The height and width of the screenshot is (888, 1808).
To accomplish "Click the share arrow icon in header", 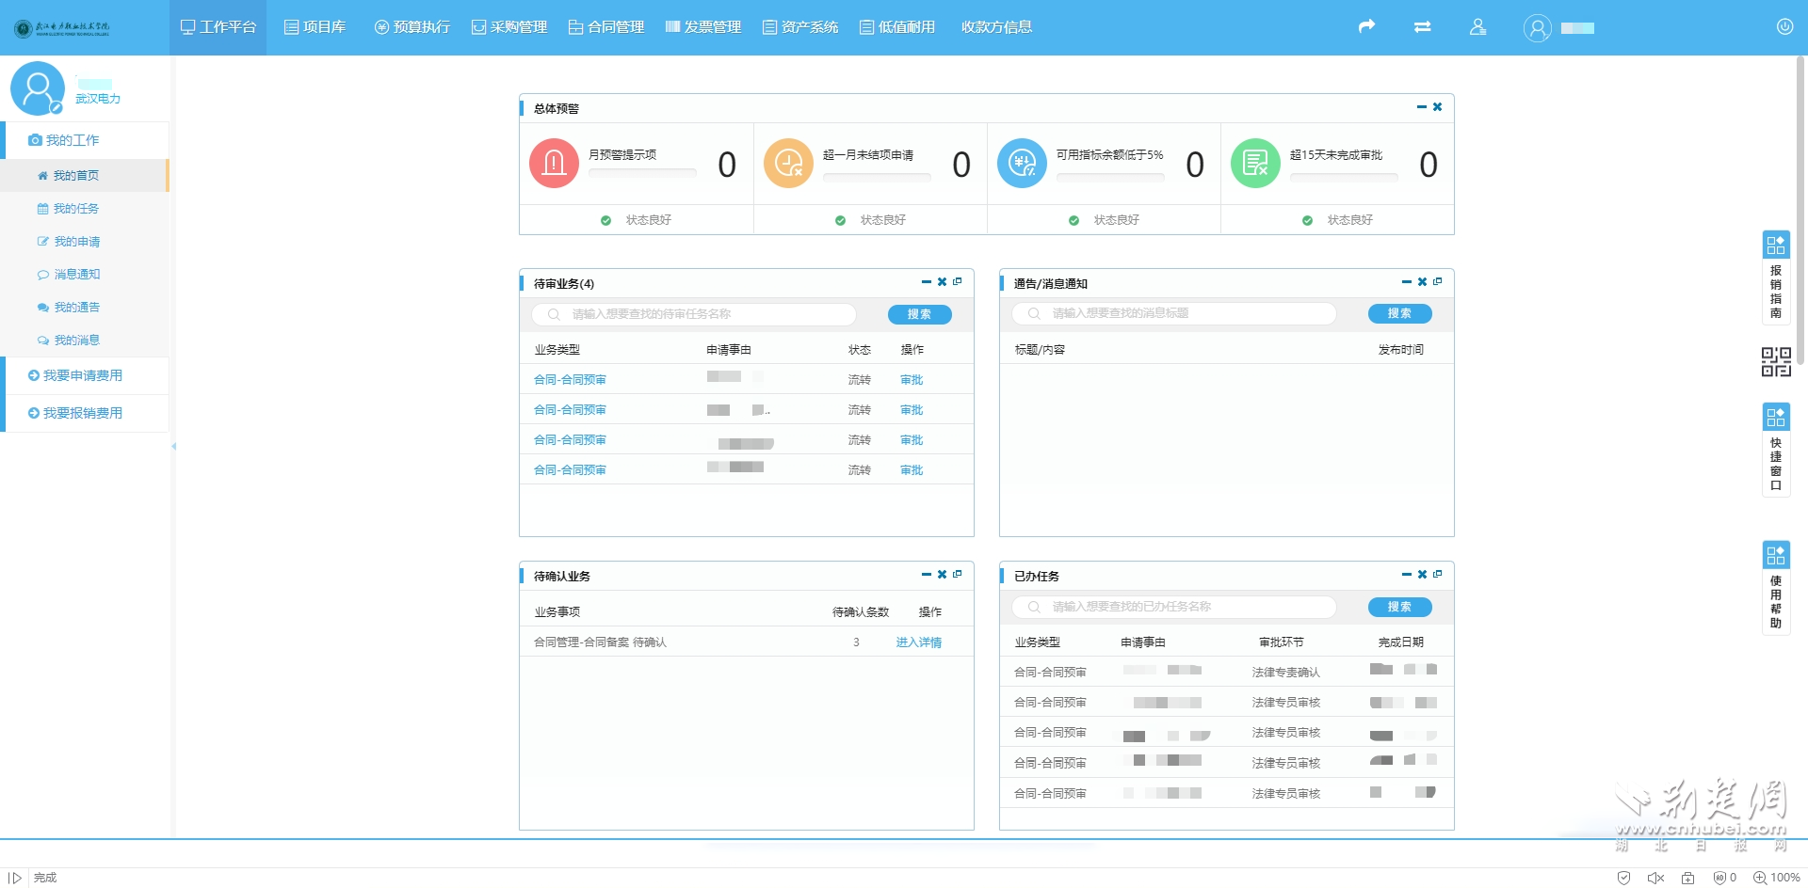I will click(x=1366, y=26).
